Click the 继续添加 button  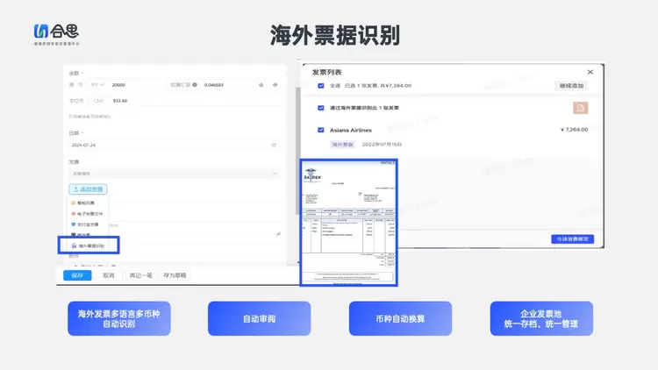[571, 86]
